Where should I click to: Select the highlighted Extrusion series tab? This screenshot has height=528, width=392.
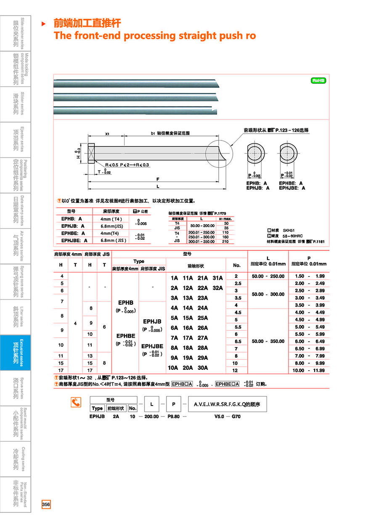click(x=15, y=353)
